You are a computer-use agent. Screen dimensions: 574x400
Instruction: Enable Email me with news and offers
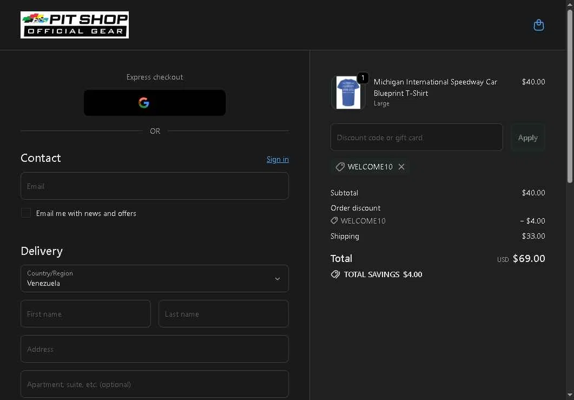[x=26, y=213]
